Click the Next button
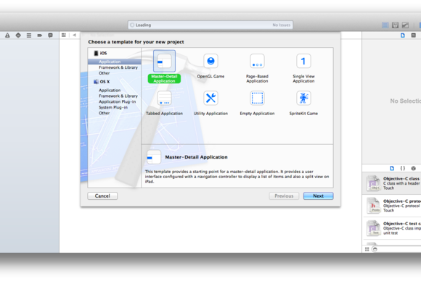Screen dimensions: 421x281 pos(318,196)
